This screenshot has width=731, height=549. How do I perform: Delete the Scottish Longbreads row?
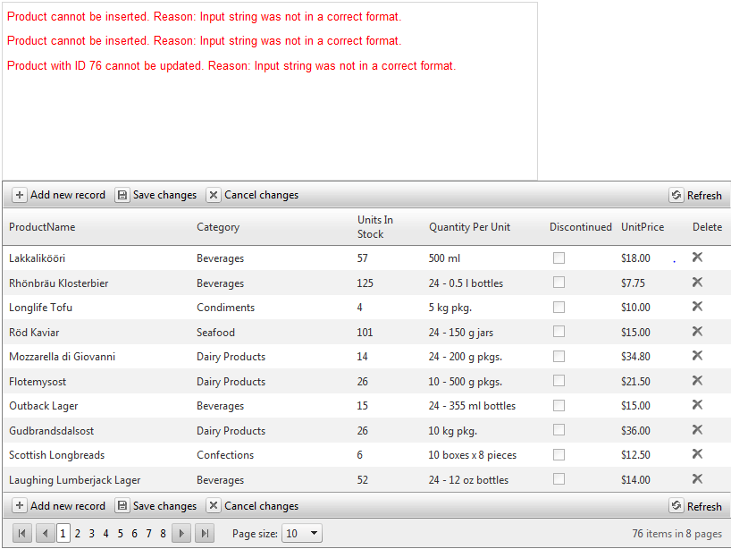pos(697,454)
